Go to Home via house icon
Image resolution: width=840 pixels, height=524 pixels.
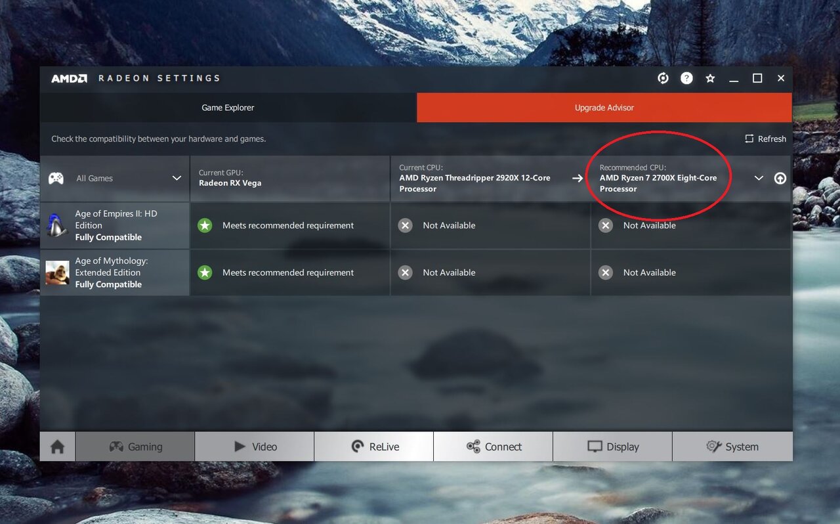[x=58, y=447]
